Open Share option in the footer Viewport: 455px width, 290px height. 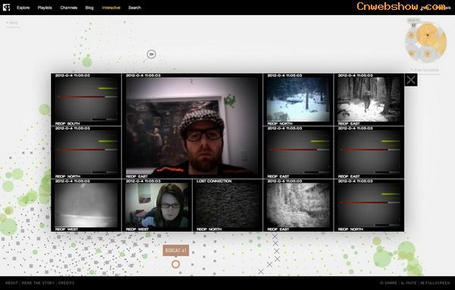pos(388,282)
